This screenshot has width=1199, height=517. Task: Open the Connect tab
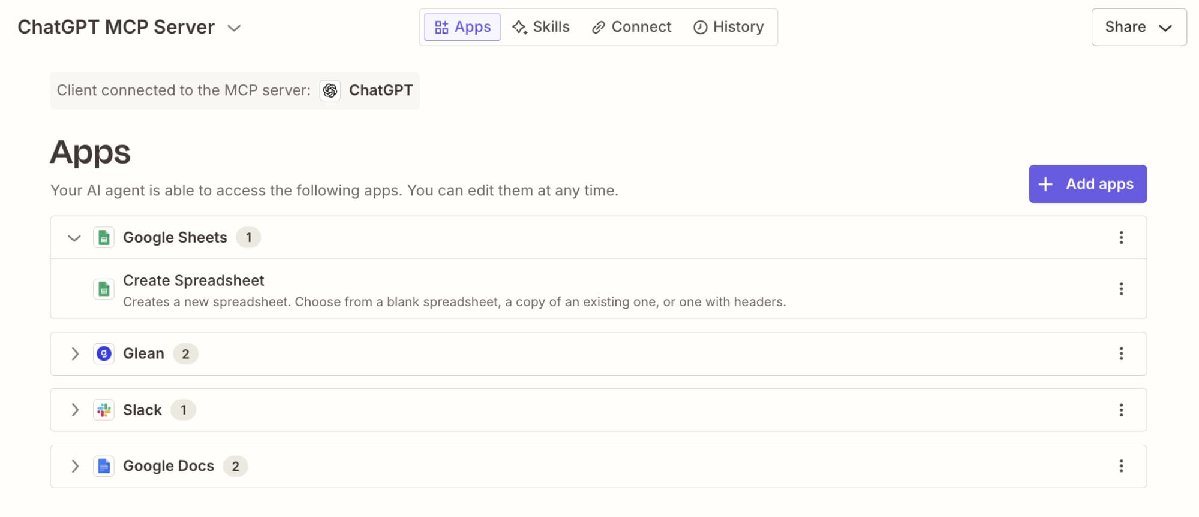(x=631, y=27)
